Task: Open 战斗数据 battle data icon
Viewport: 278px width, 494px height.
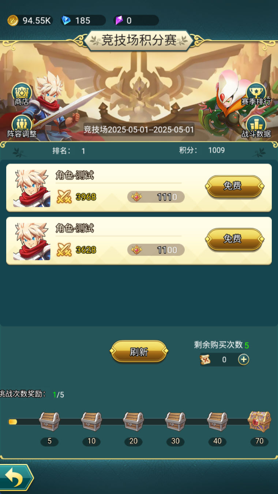Action: pos(256,127)
